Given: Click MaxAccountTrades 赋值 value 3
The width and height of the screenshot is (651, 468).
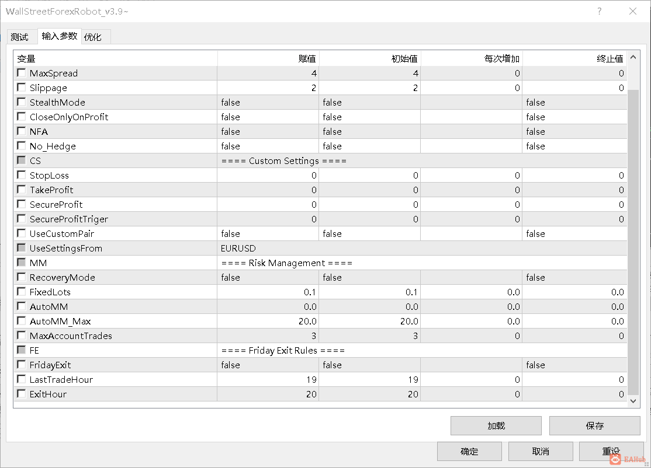Looking at the screenshot, I should pyautogui.click(x=268, y=336).
